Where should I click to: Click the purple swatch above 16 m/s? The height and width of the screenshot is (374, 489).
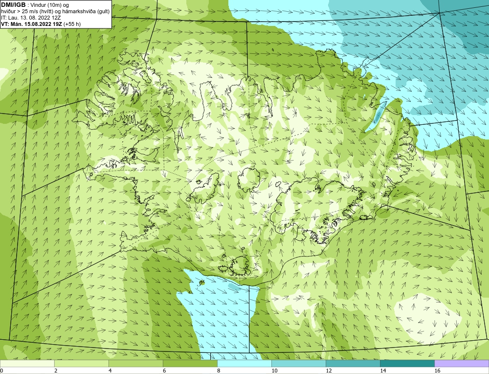(x=462, y=363)
